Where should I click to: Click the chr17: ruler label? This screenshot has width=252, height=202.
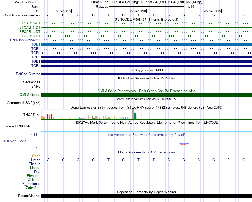(35, 11)
